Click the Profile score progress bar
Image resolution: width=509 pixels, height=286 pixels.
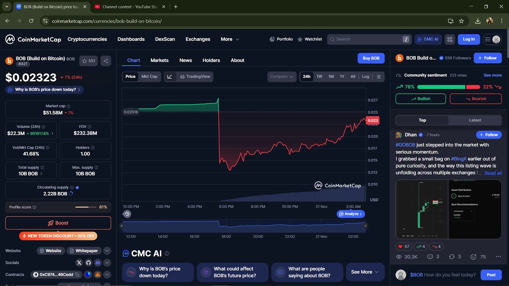(85, 207)
